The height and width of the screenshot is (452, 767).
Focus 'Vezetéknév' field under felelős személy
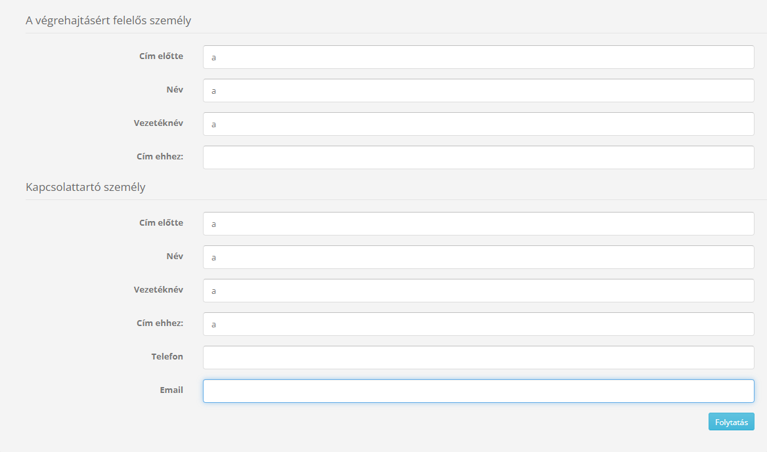pyautogui.click(x=478, y=124)
